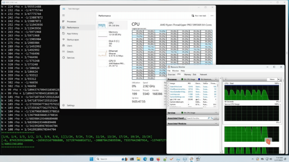The height and width of the screenshot is (162, 289).
Task: Open Users page in Task Manager
Action: pyautogui.click(x=78, y=45)
